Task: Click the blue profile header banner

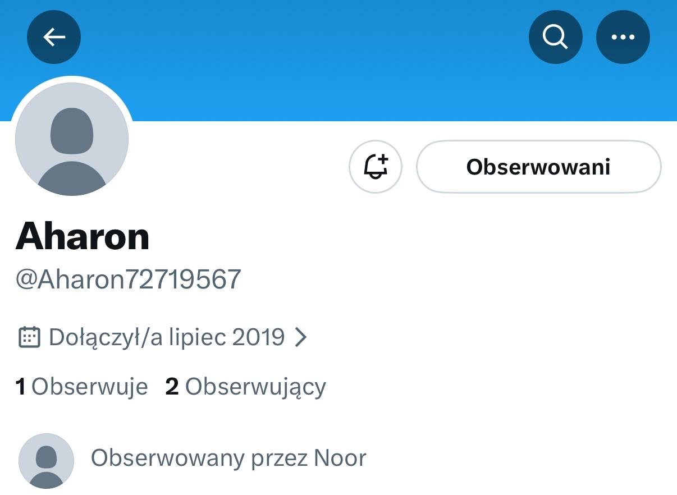Action: [339, 61]
